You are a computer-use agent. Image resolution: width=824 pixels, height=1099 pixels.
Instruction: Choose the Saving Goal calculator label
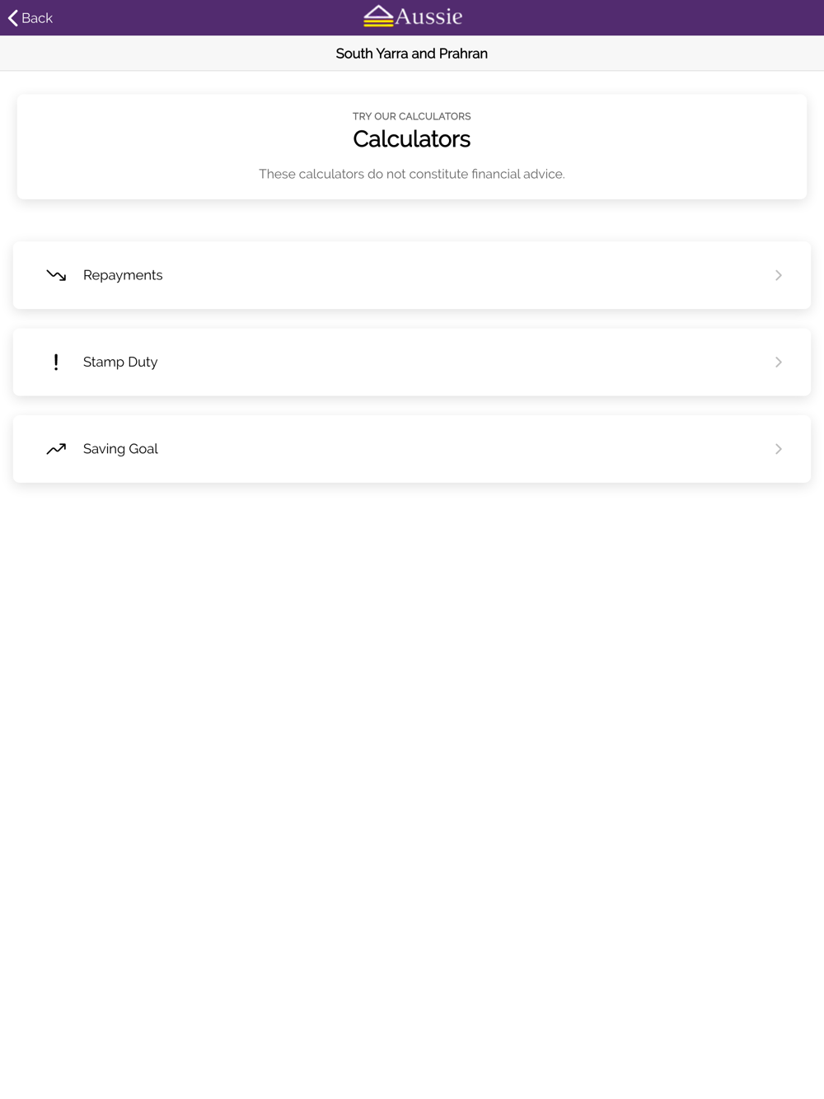pos(120,449)
